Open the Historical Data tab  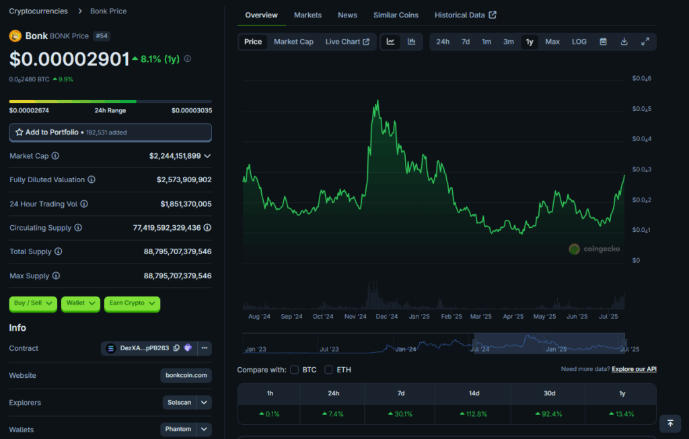466,15
